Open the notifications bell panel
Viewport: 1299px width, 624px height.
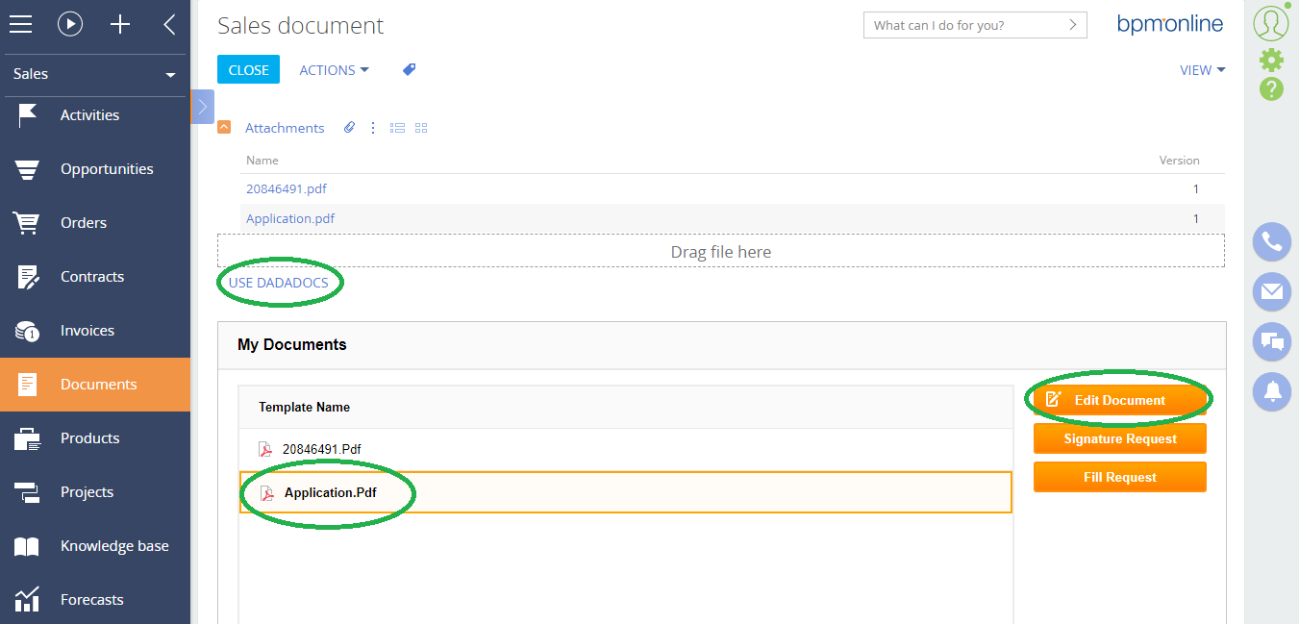point(1272,391)
